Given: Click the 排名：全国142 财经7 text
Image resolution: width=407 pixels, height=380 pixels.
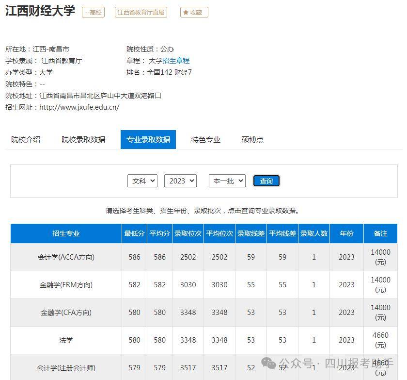Looking at the screenshot, I should coord(159,72).
